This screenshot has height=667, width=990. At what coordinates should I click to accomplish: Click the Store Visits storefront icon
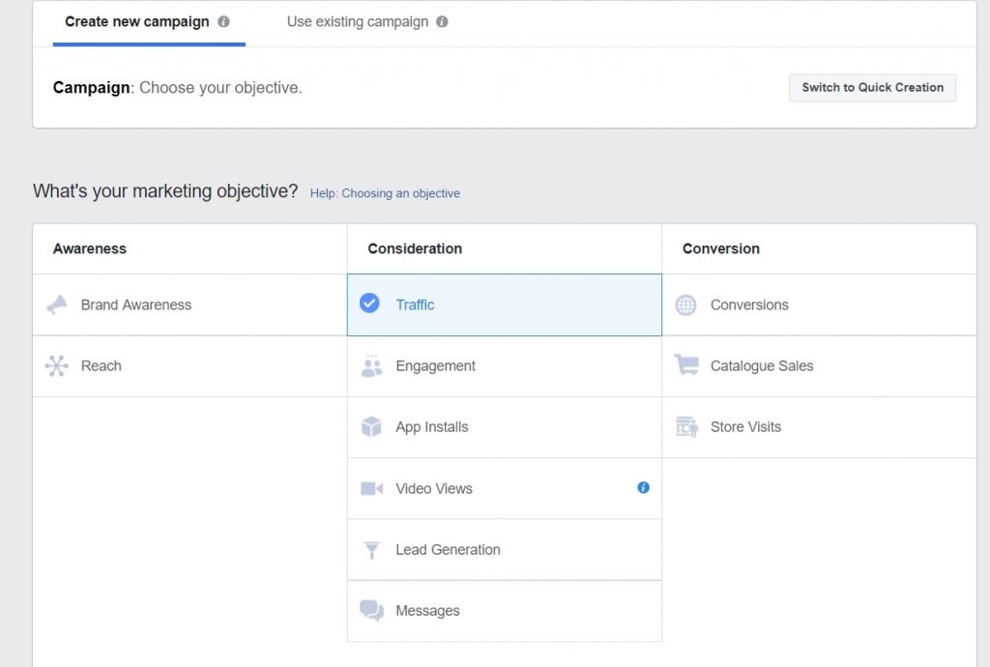(686, 426)
